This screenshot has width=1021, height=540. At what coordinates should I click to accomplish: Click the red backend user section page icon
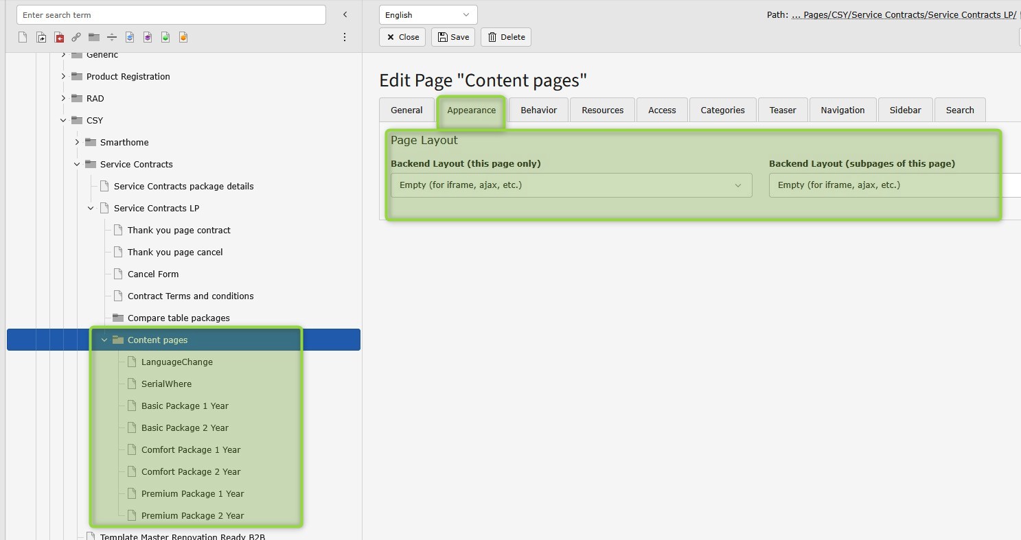click(x=58, y=37)
